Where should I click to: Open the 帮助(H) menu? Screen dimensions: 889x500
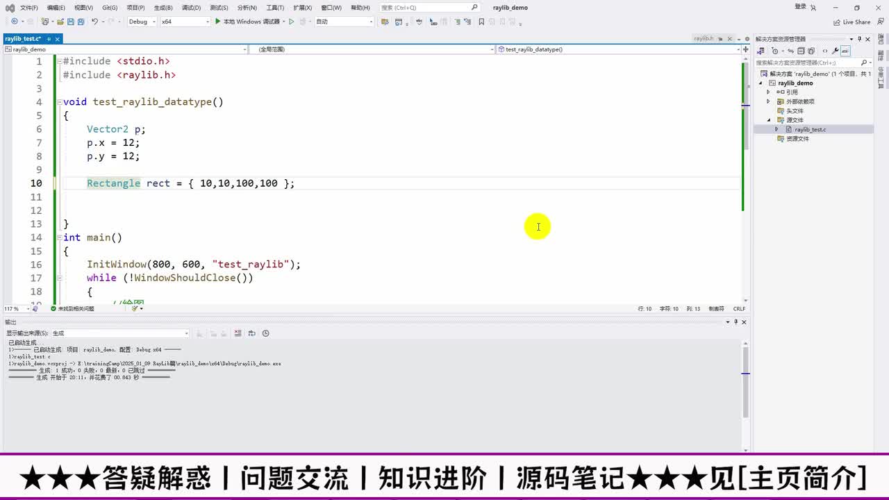tap(360, 8)
